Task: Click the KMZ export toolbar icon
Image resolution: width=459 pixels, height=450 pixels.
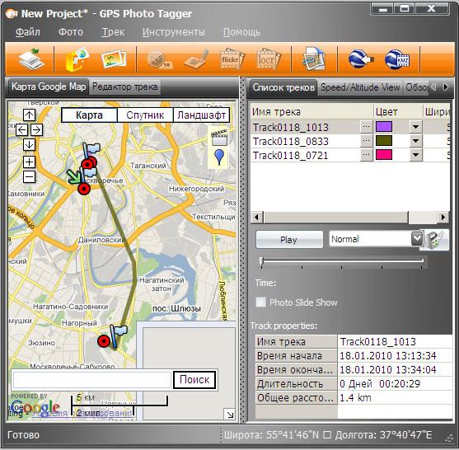Action: point(397,59)
